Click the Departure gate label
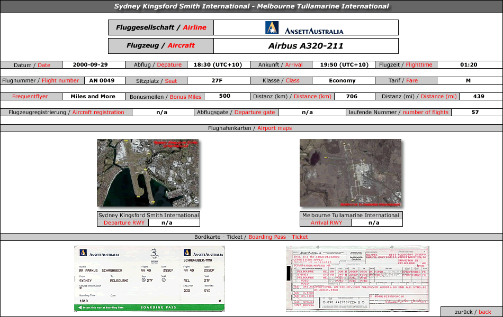The height and width of the screenshot is (317, 503). pos(236,113)
